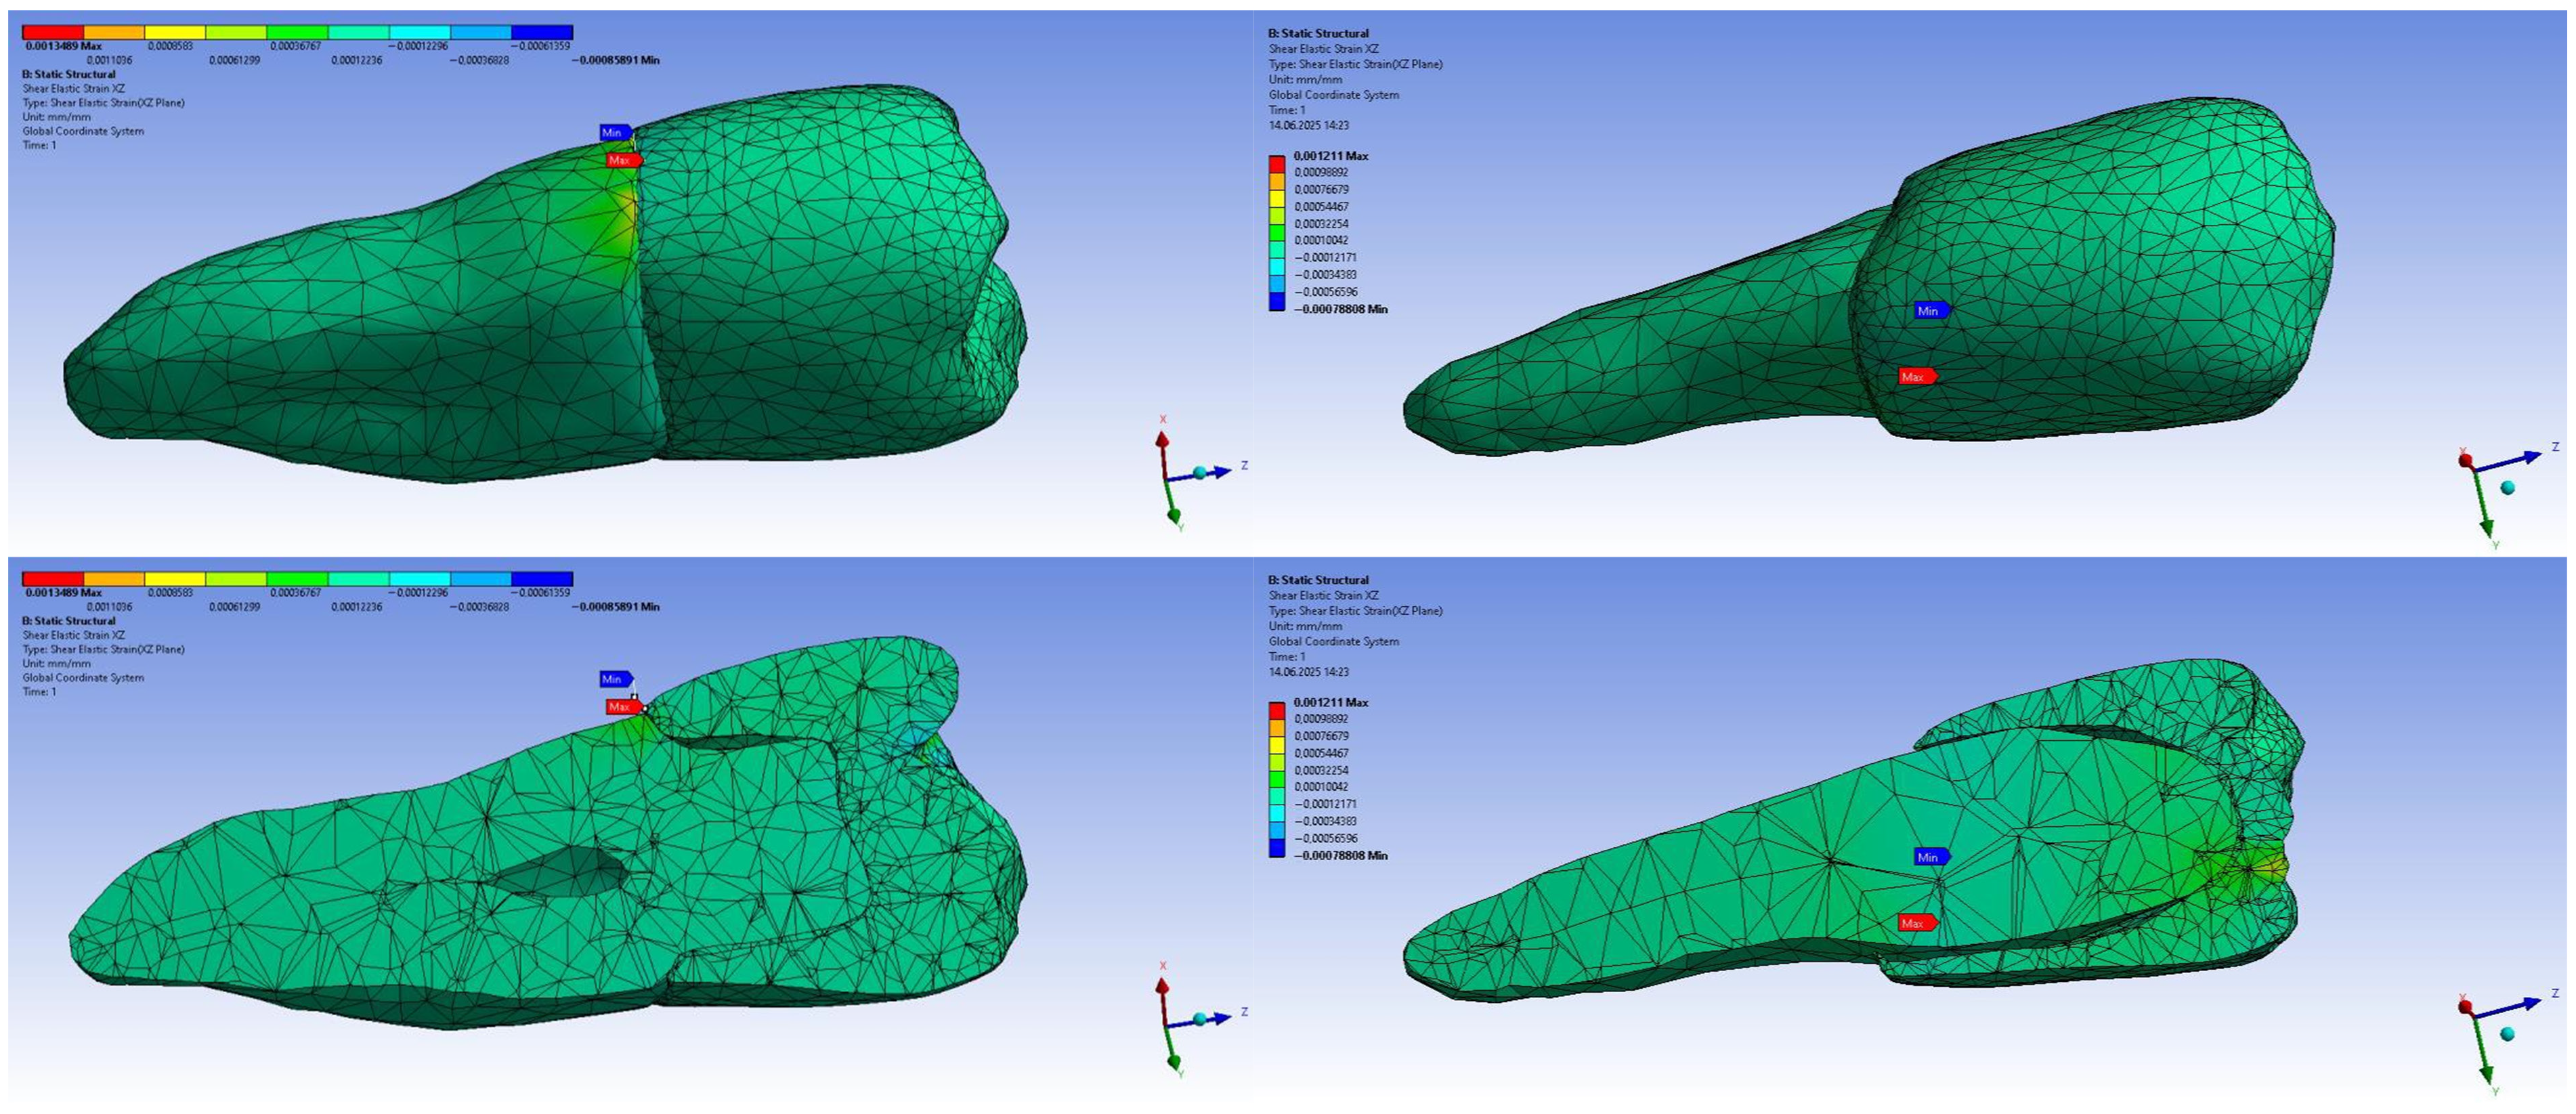The width and height of the screenshot is (2576, 1114).
Task: Click '14.06.2025 14:23' timestamp in sectioned 0.001211 view
Action: [x=1309, y=672]
